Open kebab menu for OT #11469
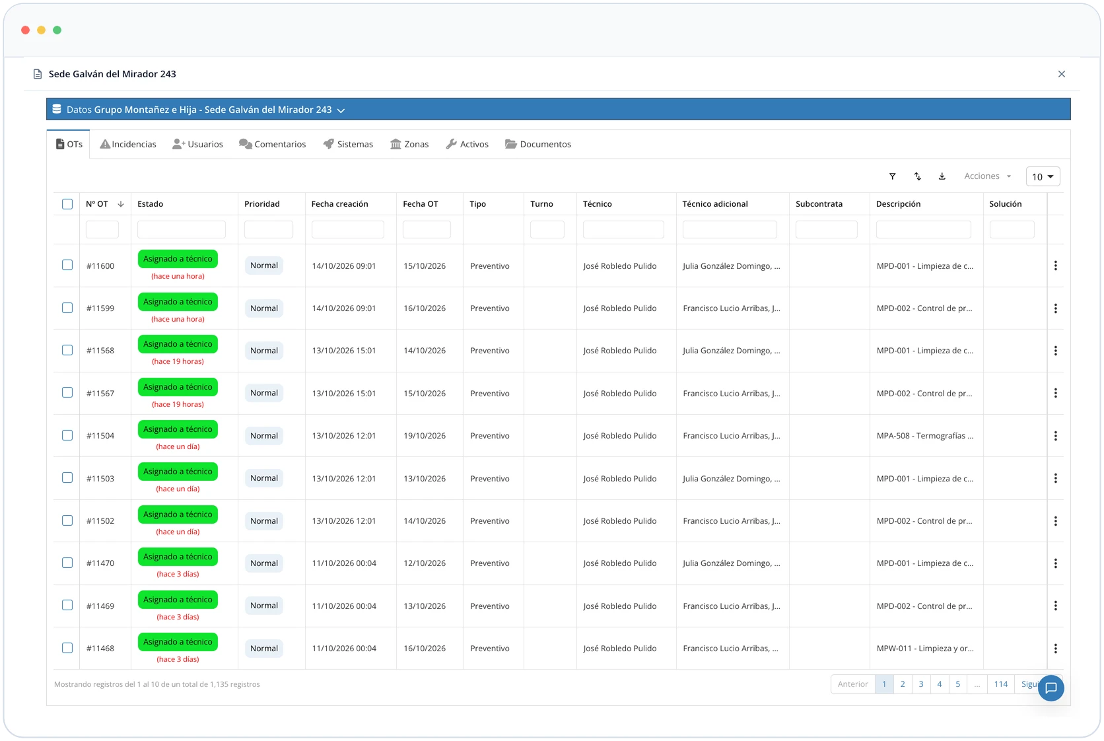Image resolution: width=1104 pixels, height=741 pixels. (x=1056, y=606)
